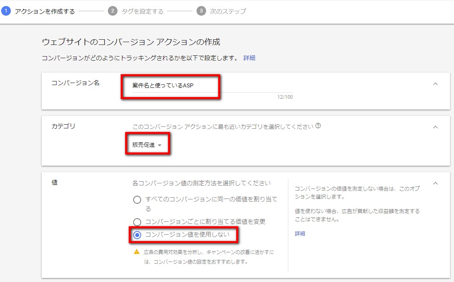Select 'コンバージョン値を使用しない' radio button
Image resolution: width=454 pixels, height=282 pixels.
(x=137, y=235)
